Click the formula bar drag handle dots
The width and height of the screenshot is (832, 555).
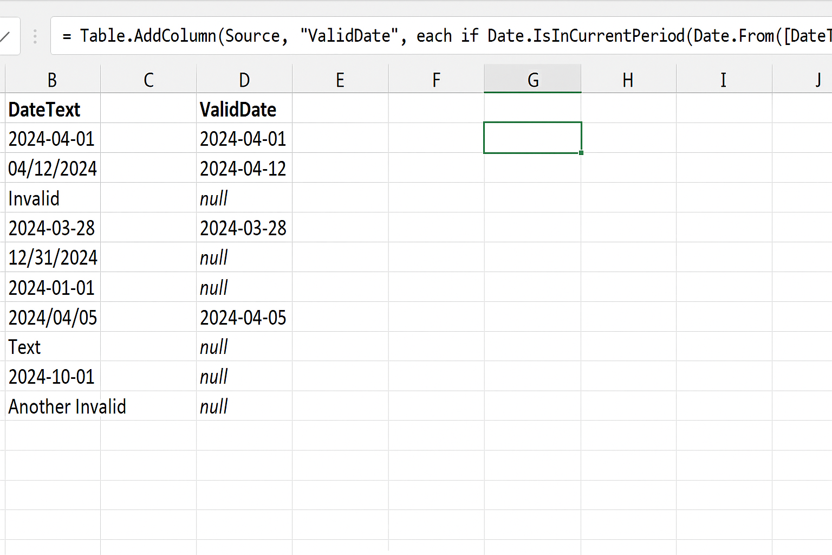pos(35,36)
